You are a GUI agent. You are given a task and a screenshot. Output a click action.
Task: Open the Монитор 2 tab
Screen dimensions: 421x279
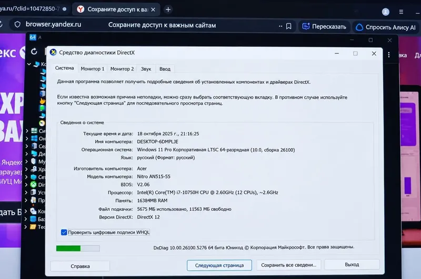click(x=122, y=69)
